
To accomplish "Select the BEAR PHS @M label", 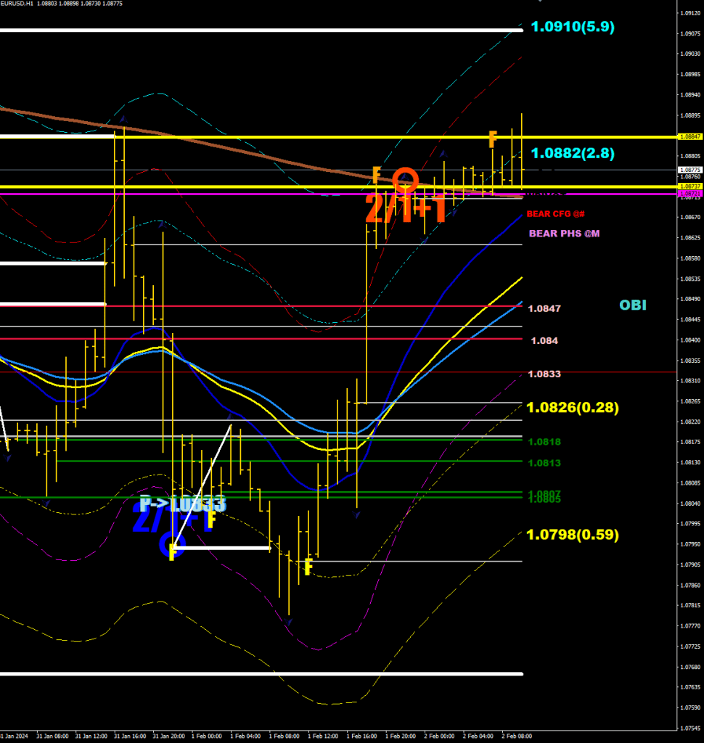I will 564,234.
